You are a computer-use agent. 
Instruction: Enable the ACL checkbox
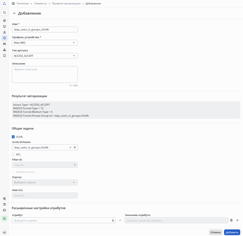(x=13, y=154)
